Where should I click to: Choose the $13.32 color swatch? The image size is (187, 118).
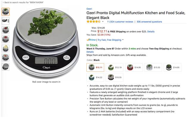[x=153, y=68]
